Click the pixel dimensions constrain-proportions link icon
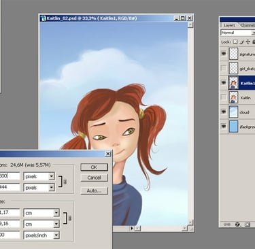The height and width of the screenshot is (249, 255). coord(65,182)
